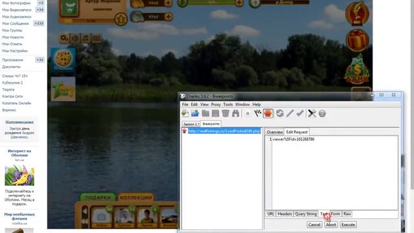Open the Tools wrench-and-screwdriver icon

312,113
